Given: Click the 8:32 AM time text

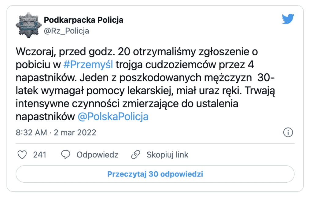Looking at the screenshot, I should [x=31, y=133].
